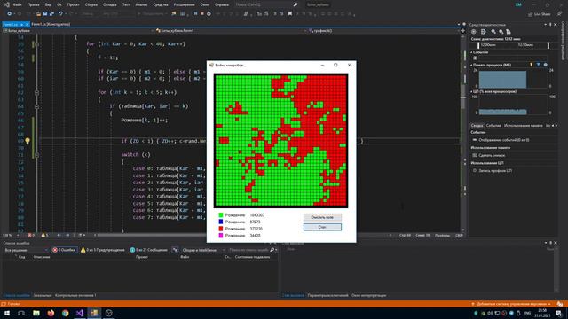Switch to 'События' tab in diagnostics panel
This screenshot has height=319, width=568.
coord(493,126)
